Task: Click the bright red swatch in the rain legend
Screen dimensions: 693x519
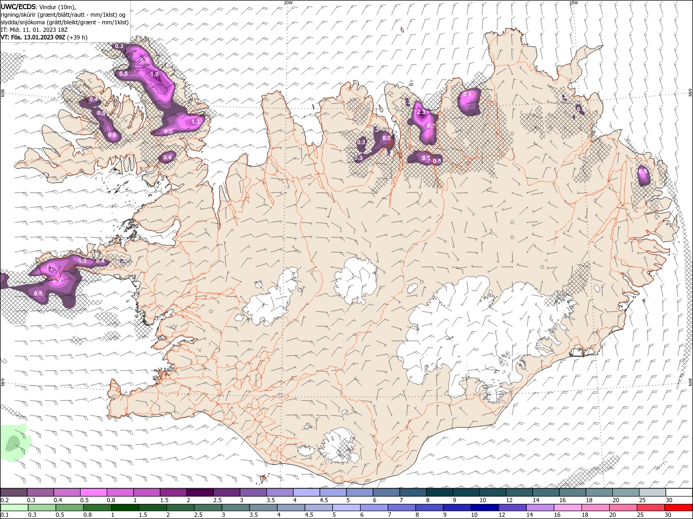Action: tap(679, 508)
